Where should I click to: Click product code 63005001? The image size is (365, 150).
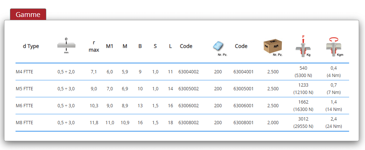(243, 89)
